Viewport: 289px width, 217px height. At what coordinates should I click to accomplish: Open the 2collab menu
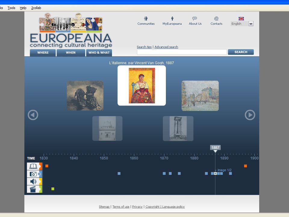click(x=36, y=8)
